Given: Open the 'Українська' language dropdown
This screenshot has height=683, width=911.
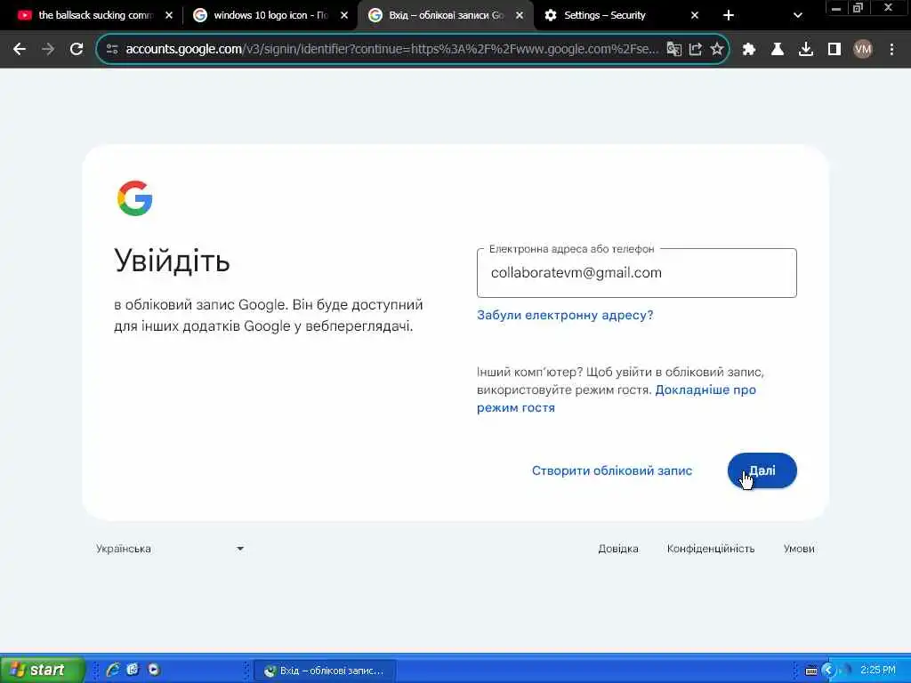Looking at the screenshot, I should (170, 549).
